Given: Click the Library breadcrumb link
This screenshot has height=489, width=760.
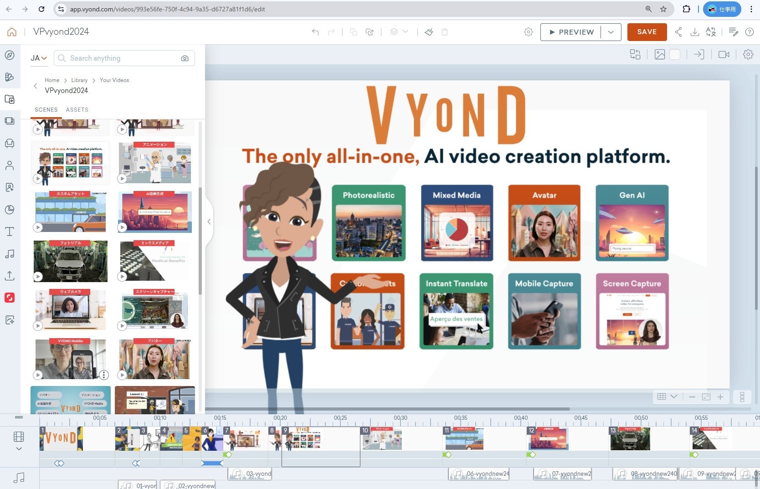Looking at the screenshot, I should (x=79, y=80).
